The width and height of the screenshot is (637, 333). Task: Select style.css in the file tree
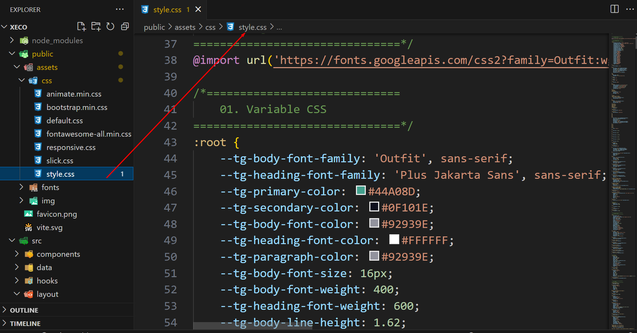pyautogui.click(x=67, y=174)
